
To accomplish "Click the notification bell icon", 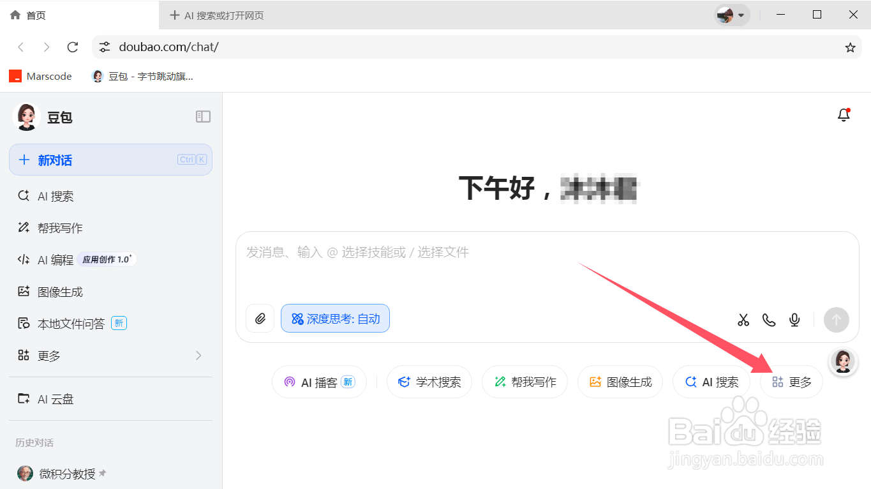I will (844, 115).
